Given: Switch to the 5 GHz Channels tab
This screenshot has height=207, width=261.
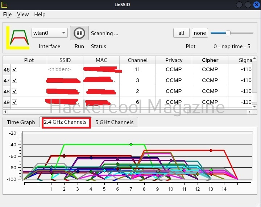Looking at the screenshot, I should pos(114,122).
